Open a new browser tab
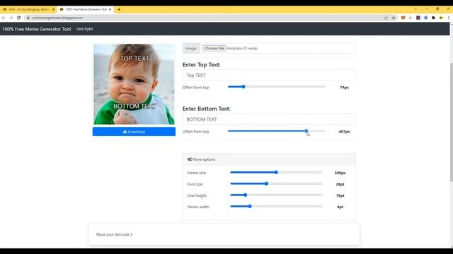Image resolution: width=453 pixels, height=254 pixels. [119, 9]
